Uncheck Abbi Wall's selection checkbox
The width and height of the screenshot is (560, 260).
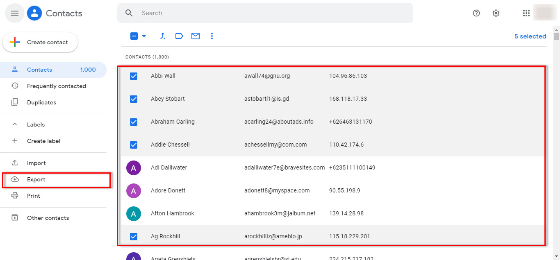coord(134,76)
